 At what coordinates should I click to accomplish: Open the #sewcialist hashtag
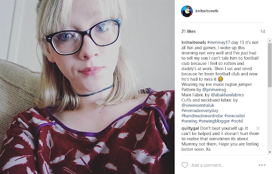[235, 116]
